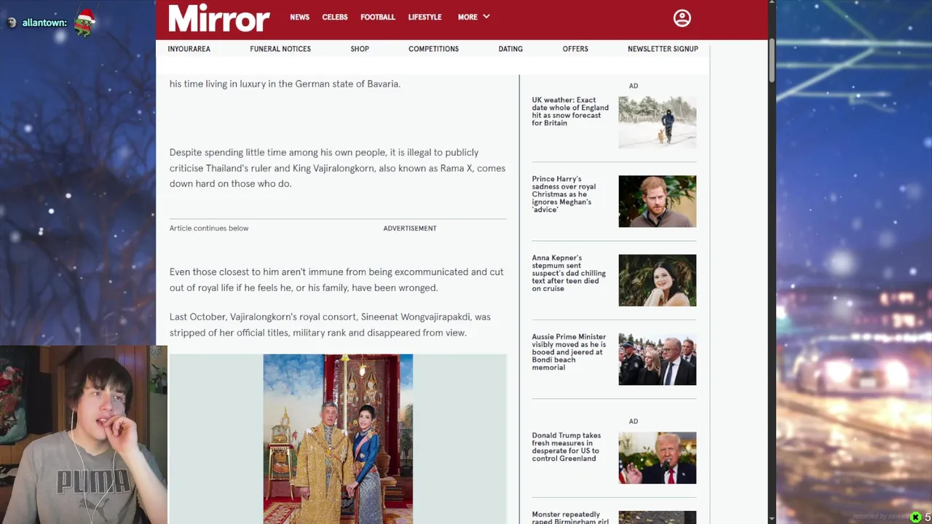
Task: Click the green recorder icon in corner
Action: point(915,517)
